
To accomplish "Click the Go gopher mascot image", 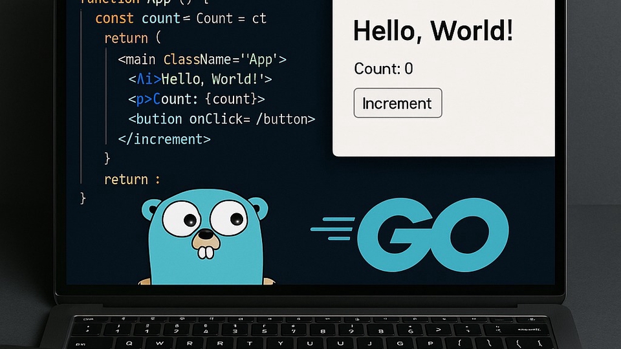I will pos(206,237).
